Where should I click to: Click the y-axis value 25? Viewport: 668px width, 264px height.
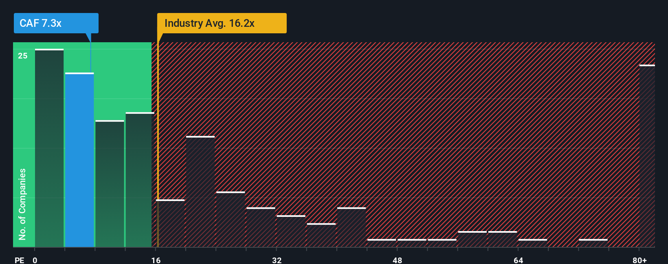click(x=23, y=56)
